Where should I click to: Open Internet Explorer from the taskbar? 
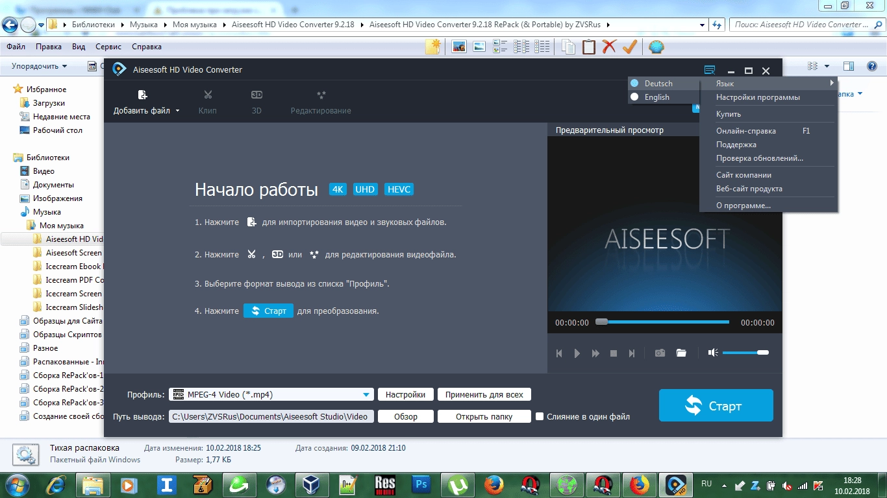tap(56, 484)
